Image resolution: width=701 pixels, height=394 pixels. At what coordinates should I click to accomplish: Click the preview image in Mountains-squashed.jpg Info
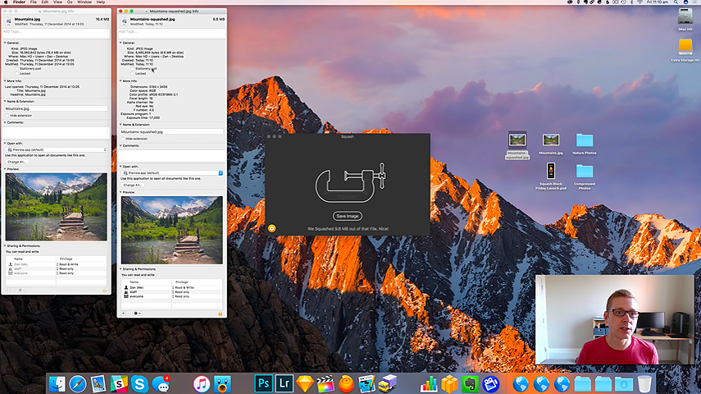click(x=172, y=230)
